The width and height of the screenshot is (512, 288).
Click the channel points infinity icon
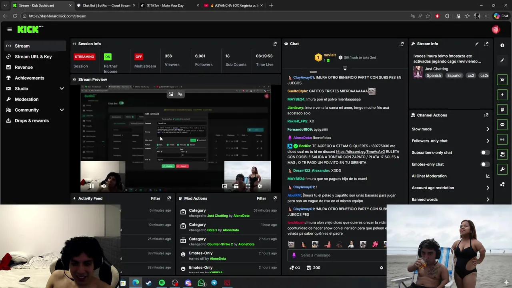(295, 268)
